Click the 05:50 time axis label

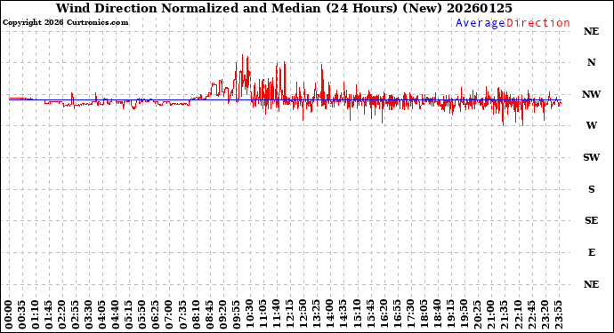point(142,315)
